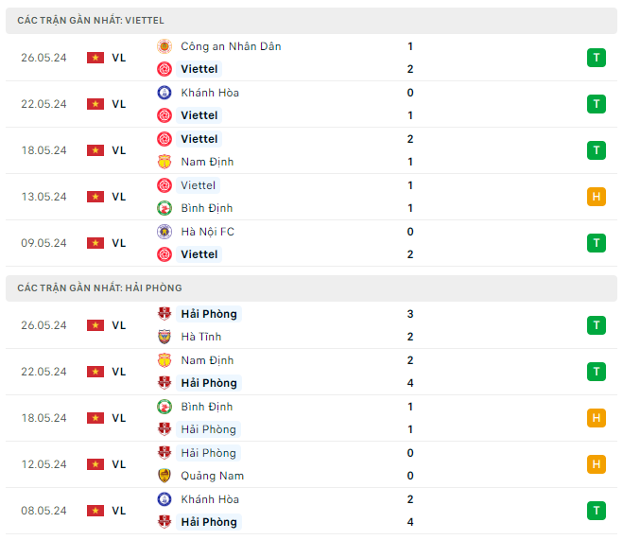Screen dimensions: 623x540
Task: Click the Bình Định logo in the 13.05.24 match
Action: pyautogui.click(x=164, y=208)
